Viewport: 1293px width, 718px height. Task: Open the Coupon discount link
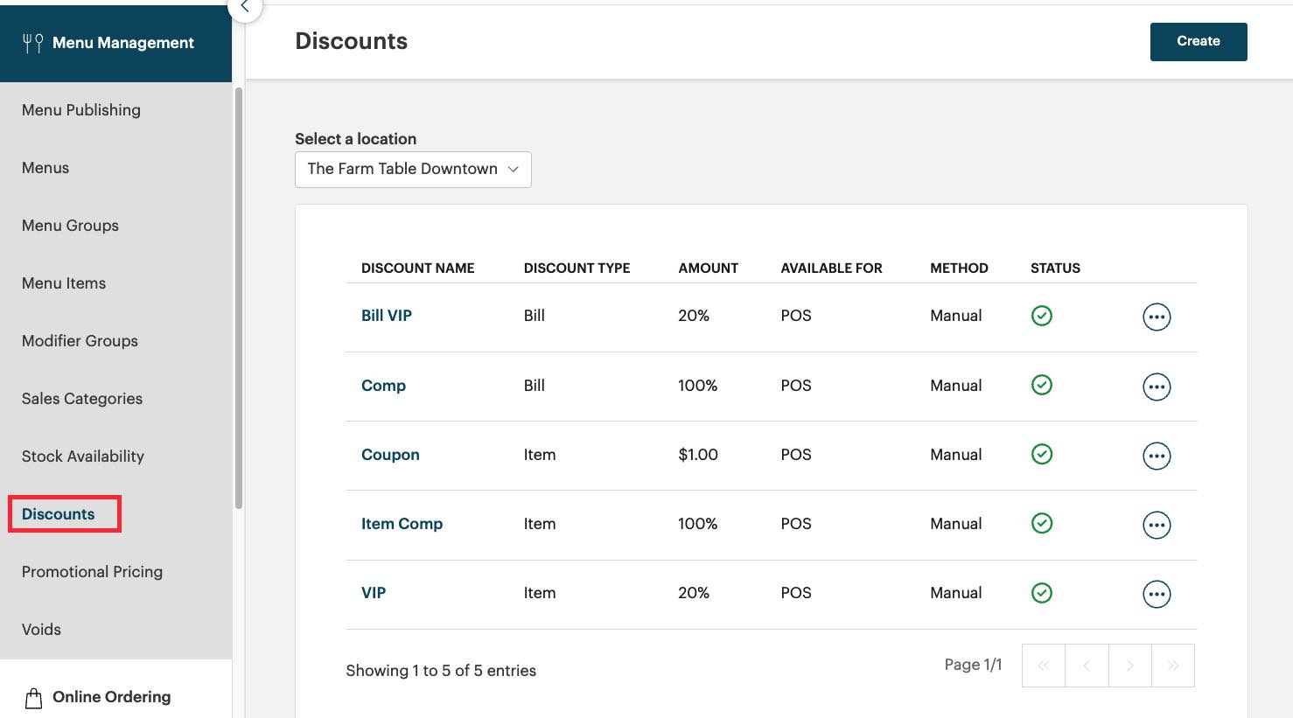[x=390, y=455]
